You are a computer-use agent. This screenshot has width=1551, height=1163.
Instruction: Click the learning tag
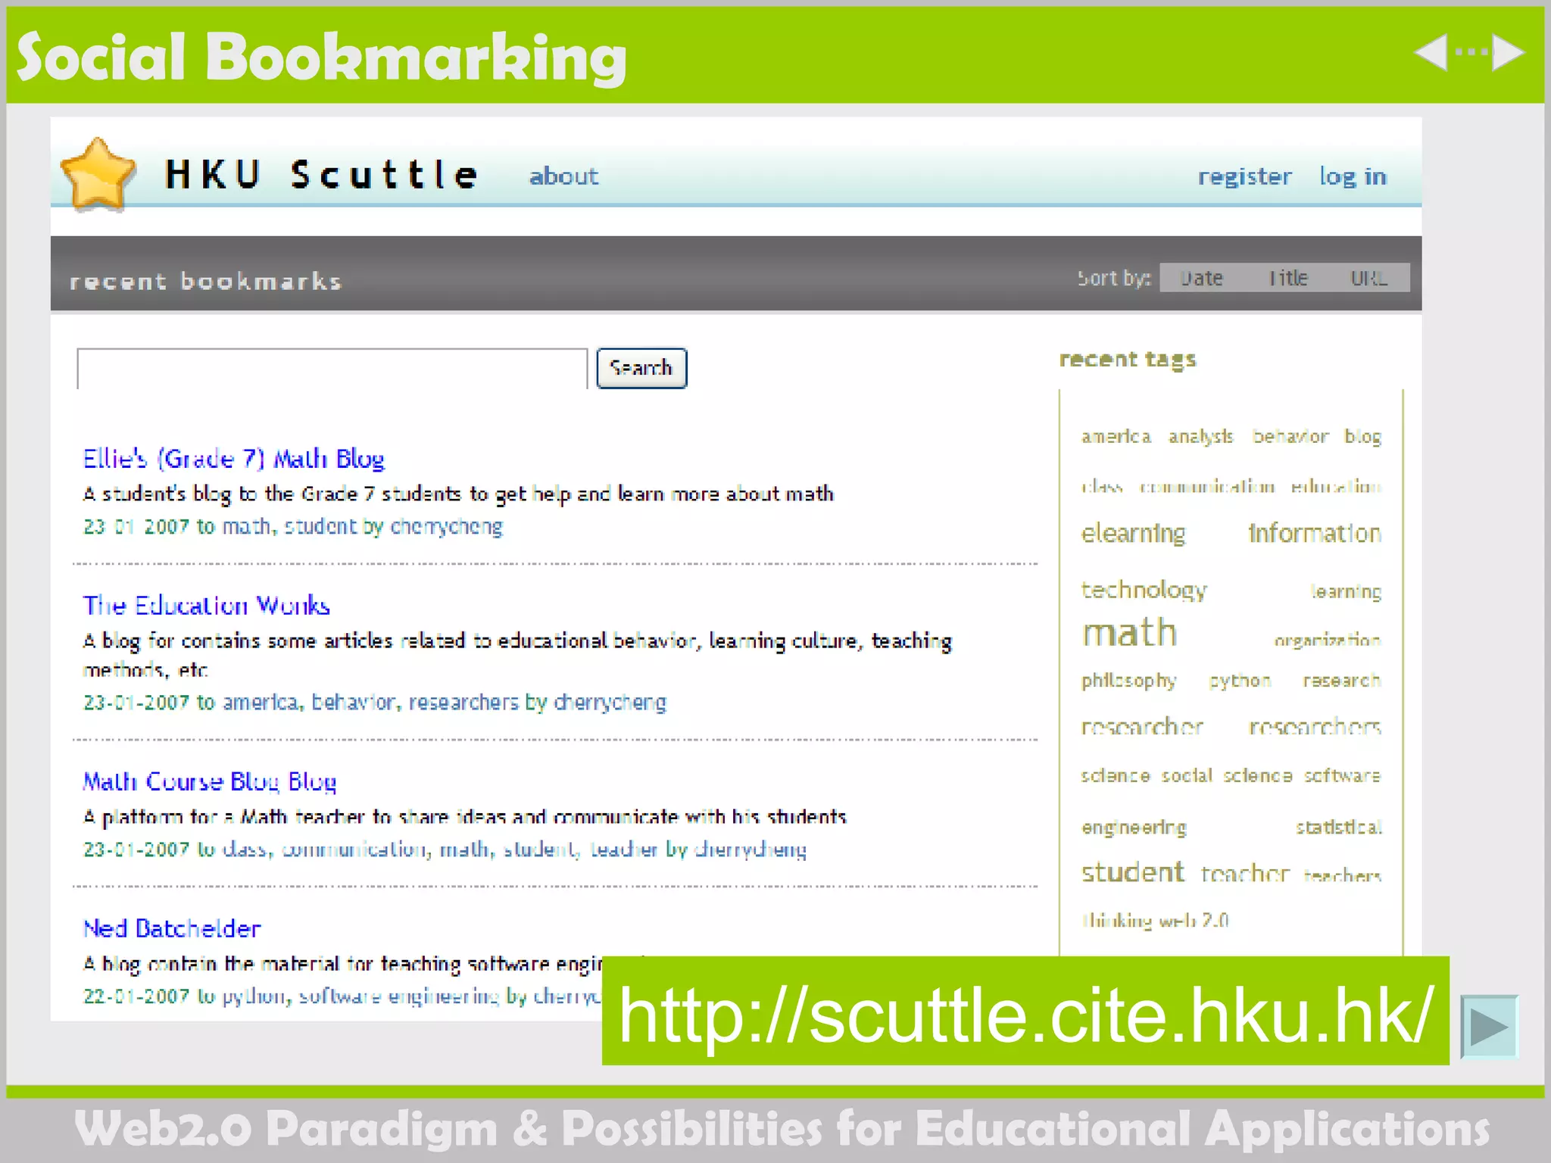pos(1347,591)
